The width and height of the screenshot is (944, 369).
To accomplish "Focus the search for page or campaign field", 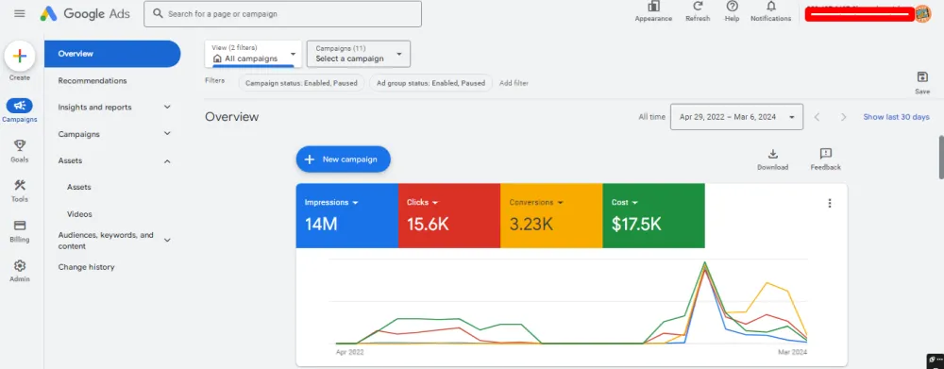I will (282, 14).
